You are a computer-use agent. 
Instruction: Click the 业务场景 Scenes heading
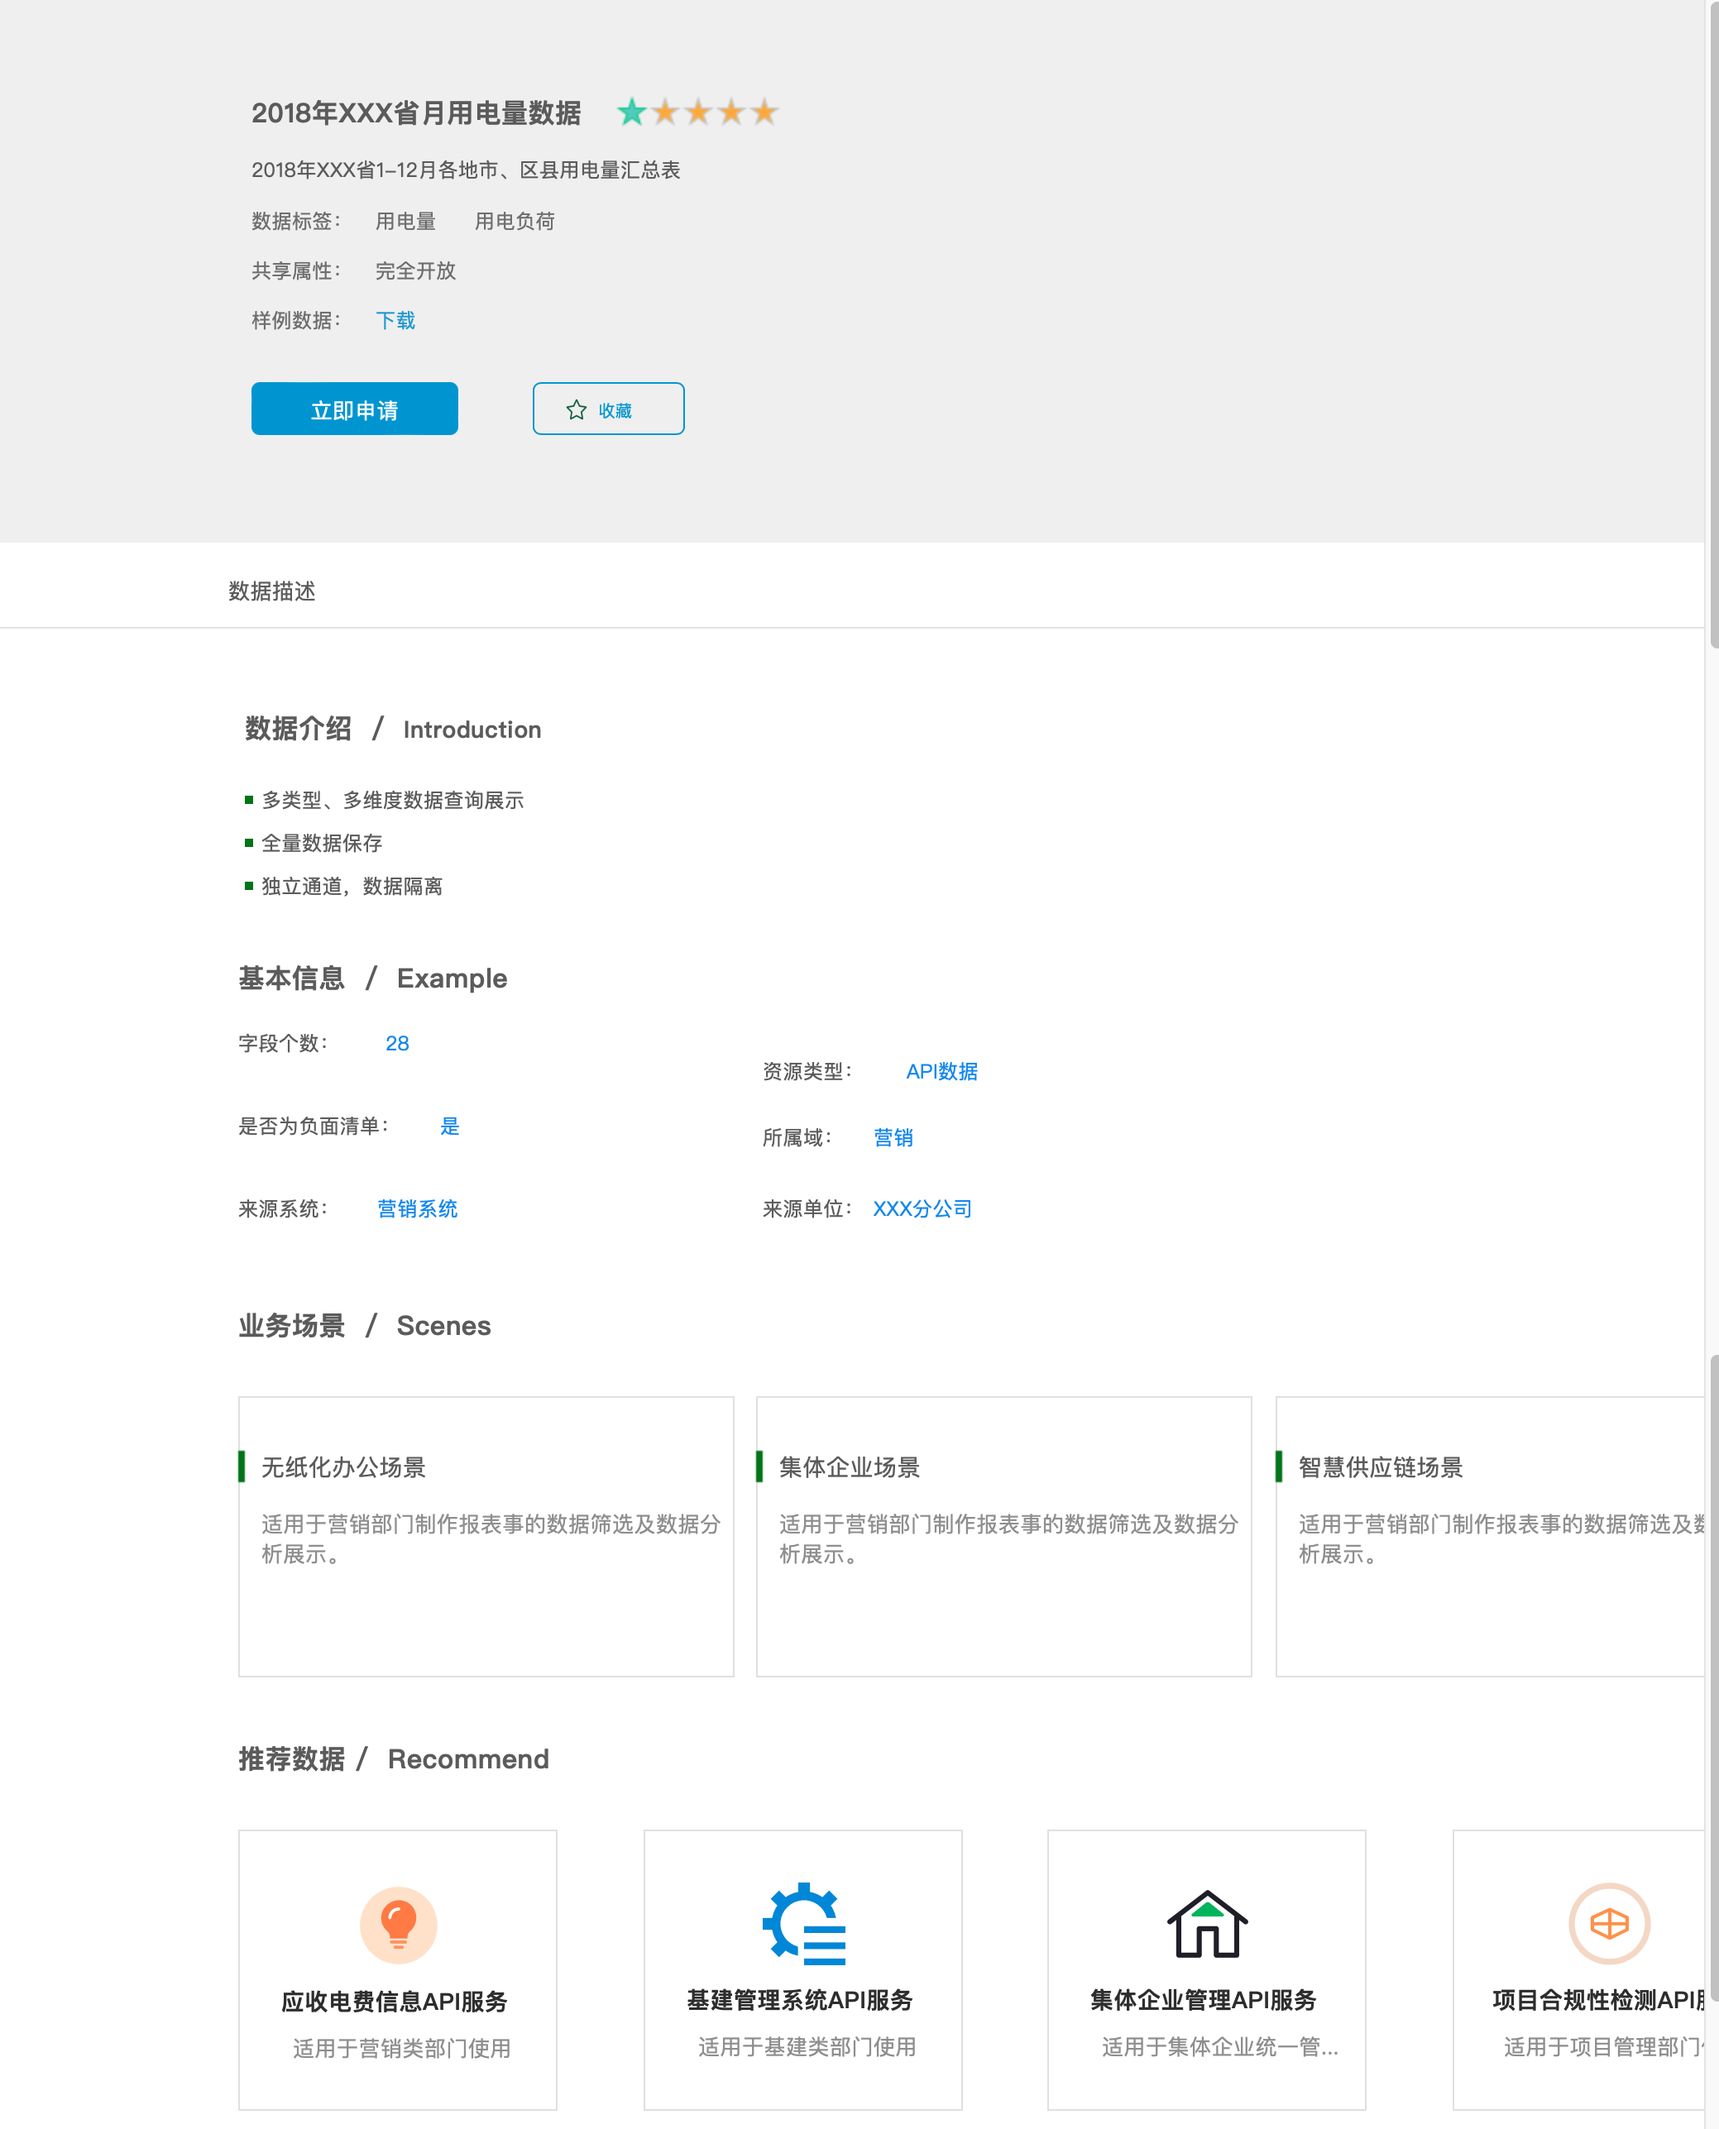364,1326
